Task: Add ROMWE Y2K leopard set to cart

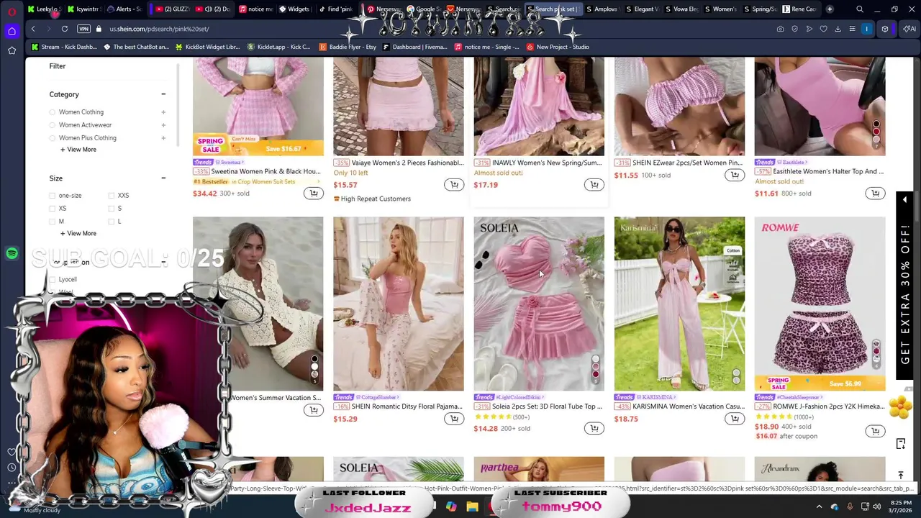Action: point(875,431)
